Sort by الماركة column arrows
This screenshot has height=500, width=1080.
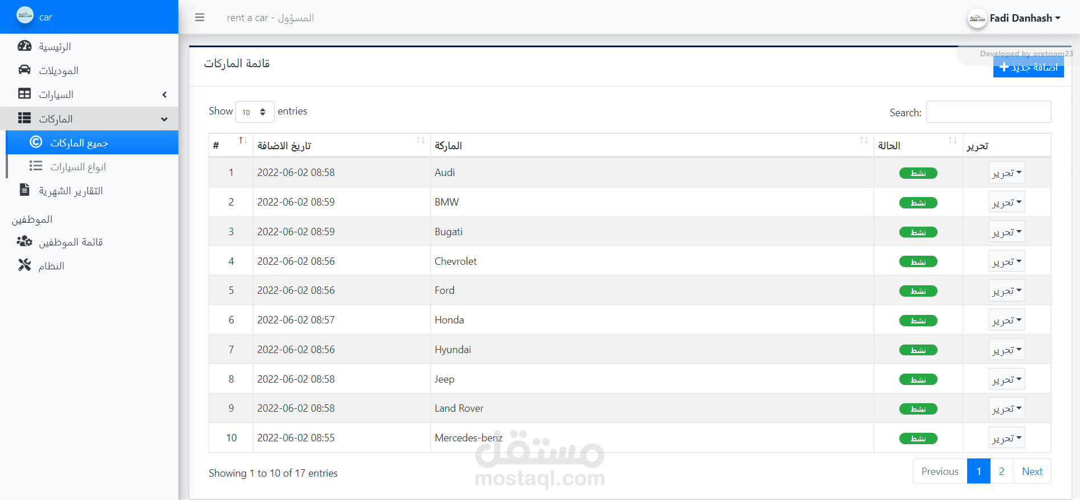(x=864, y=140)
